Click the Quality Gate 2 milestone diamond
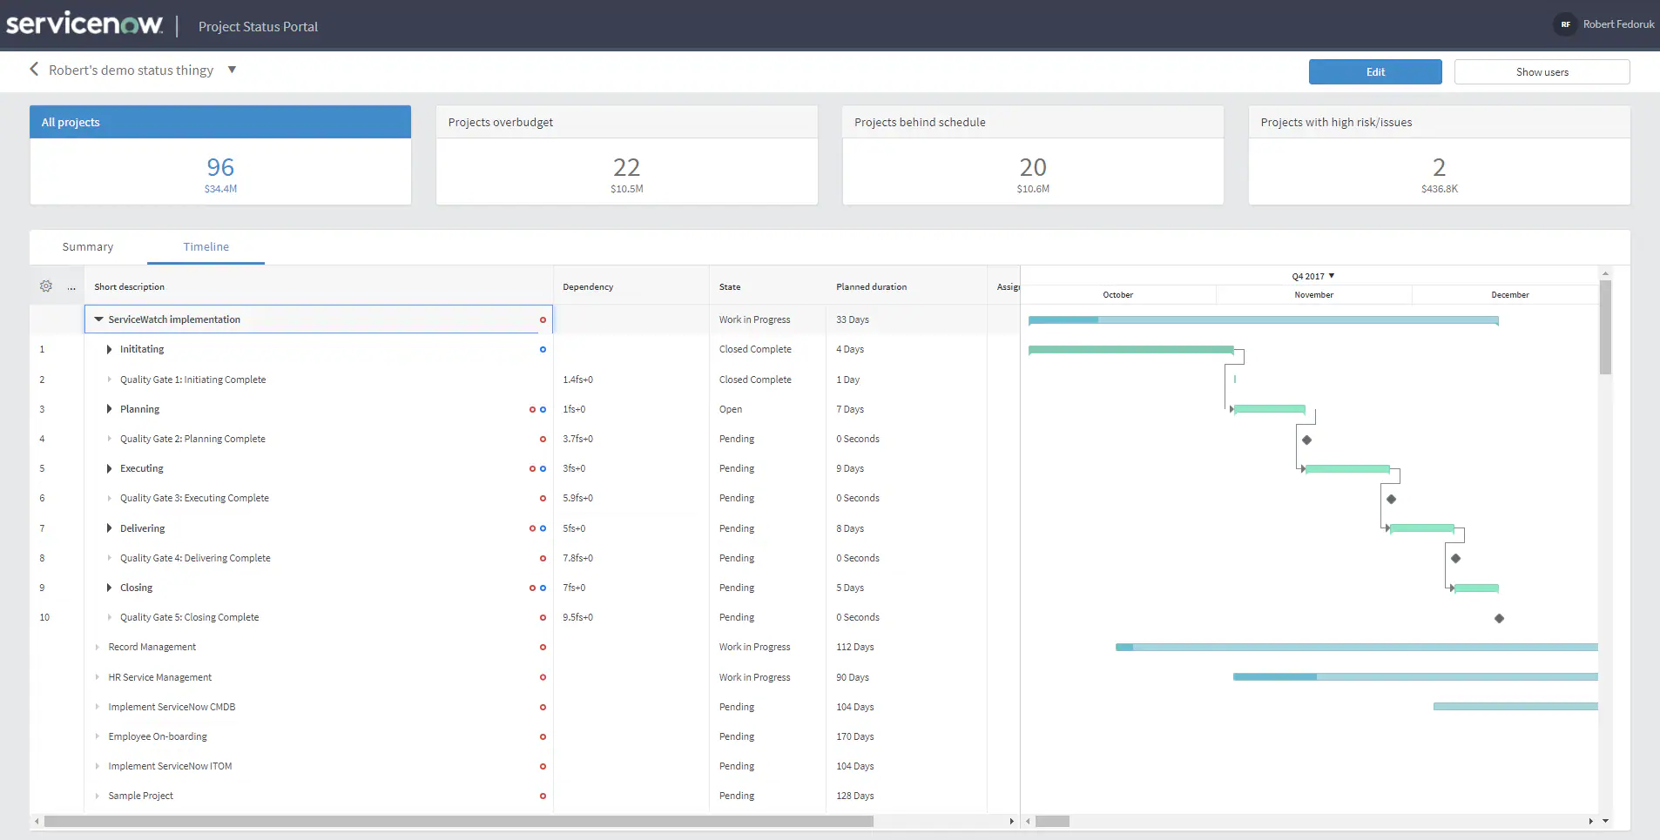 (1306, 440)
